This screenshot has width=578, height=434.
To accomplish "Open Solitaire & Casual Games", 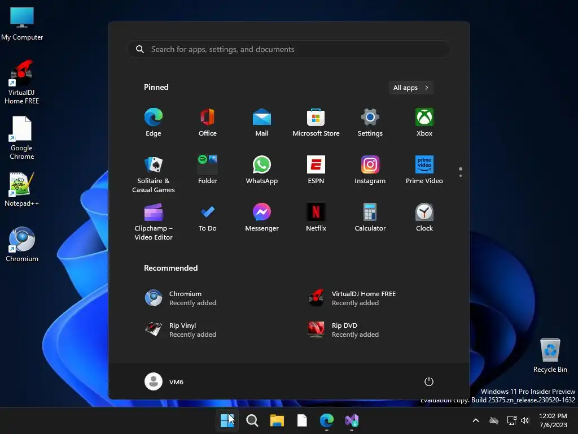I will [x=154, y=174].
